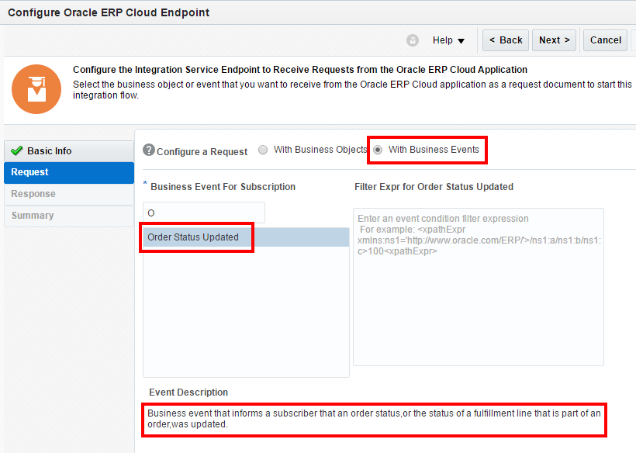This screenshot has width=636, height=453.
Task: Select the With Business Events radio button
Action: click(x=378, y=150)
